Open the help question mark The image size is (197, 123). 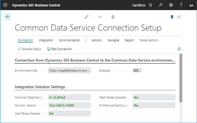point(181,5)
